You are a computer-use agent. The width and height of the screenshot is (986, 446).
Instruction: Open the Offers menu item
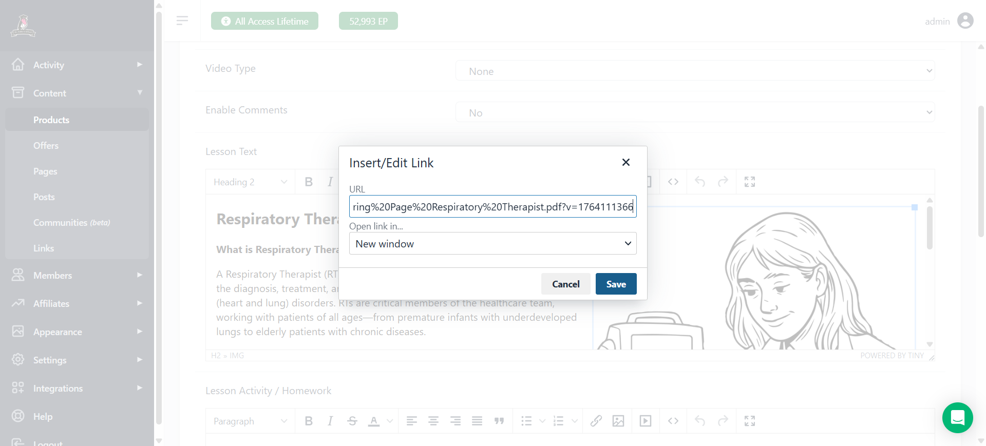click(x=46, y=146)
